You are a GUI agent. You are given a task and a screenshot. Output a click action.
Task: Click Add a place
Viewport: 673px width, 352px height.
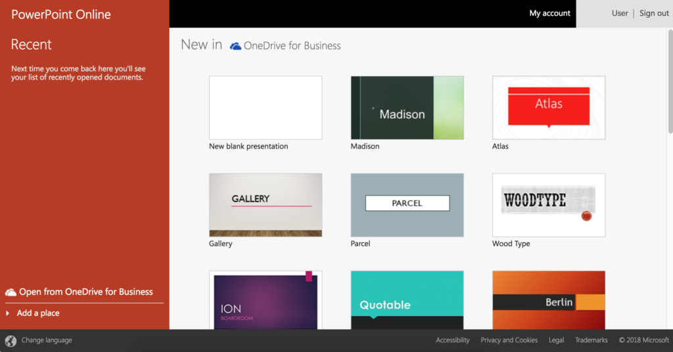37,313
